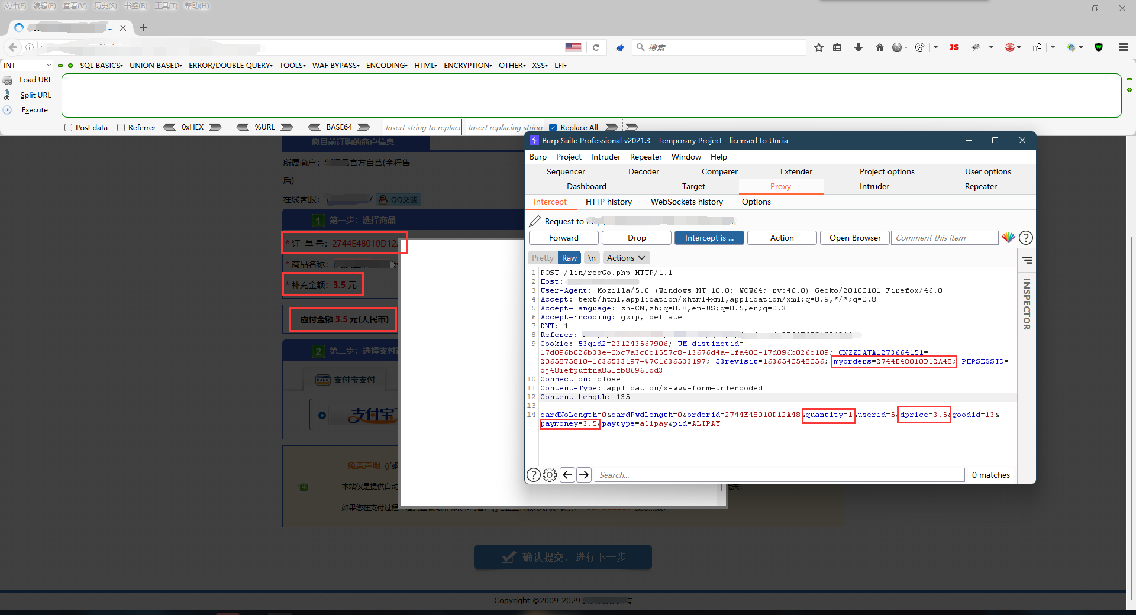1136x615 pixels.
Task: Open the HTTP history tab
Action: (609, 202)
